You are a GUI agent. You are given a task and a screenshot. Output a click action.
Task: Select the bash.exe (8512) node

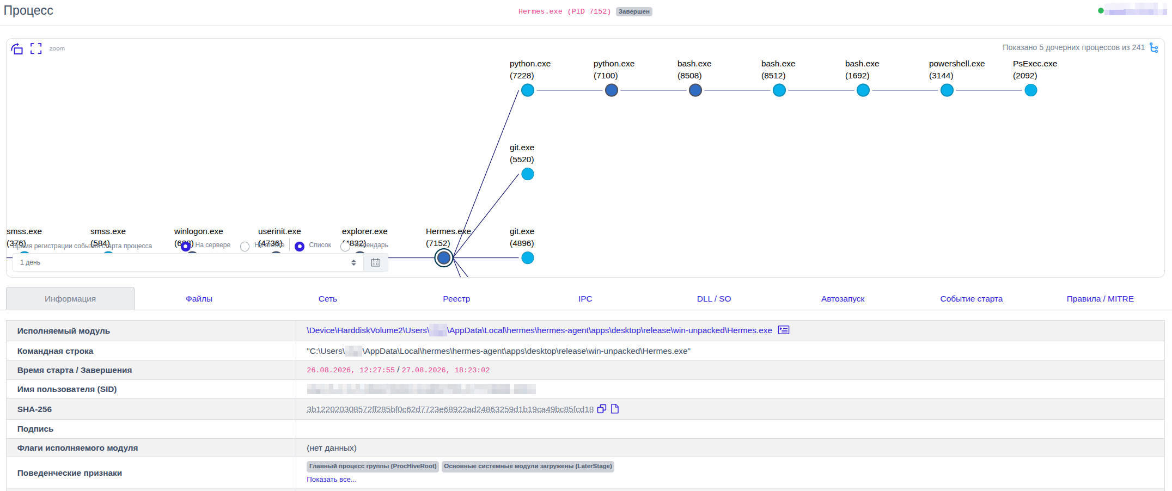779,90
